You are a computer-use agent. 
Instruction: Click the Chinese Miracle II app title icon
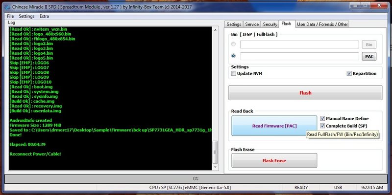point(8,7)
